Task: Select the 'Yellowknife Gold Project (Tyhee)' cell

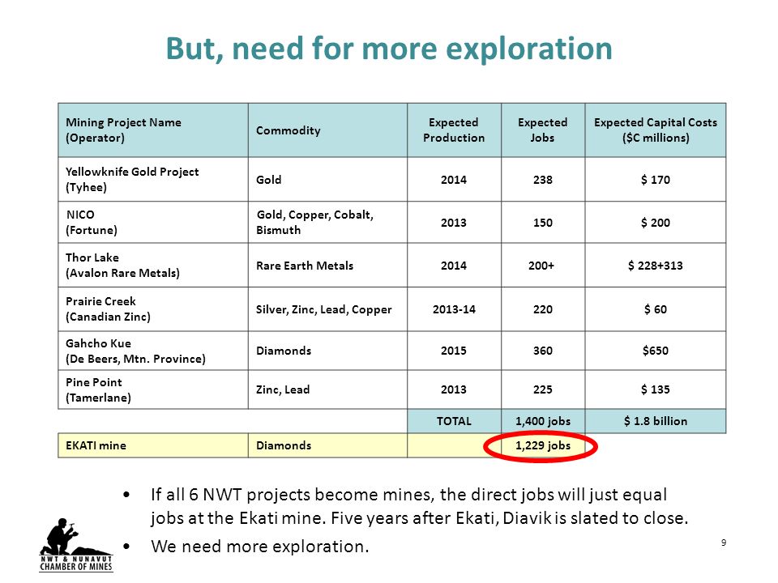Action: [x=153, y=180]
